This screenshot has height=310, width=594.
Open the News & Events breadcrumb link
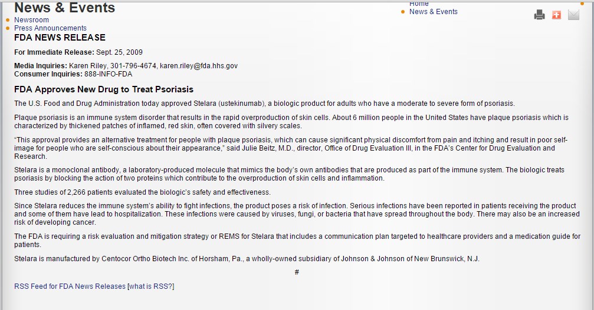[x=433, y=12]
